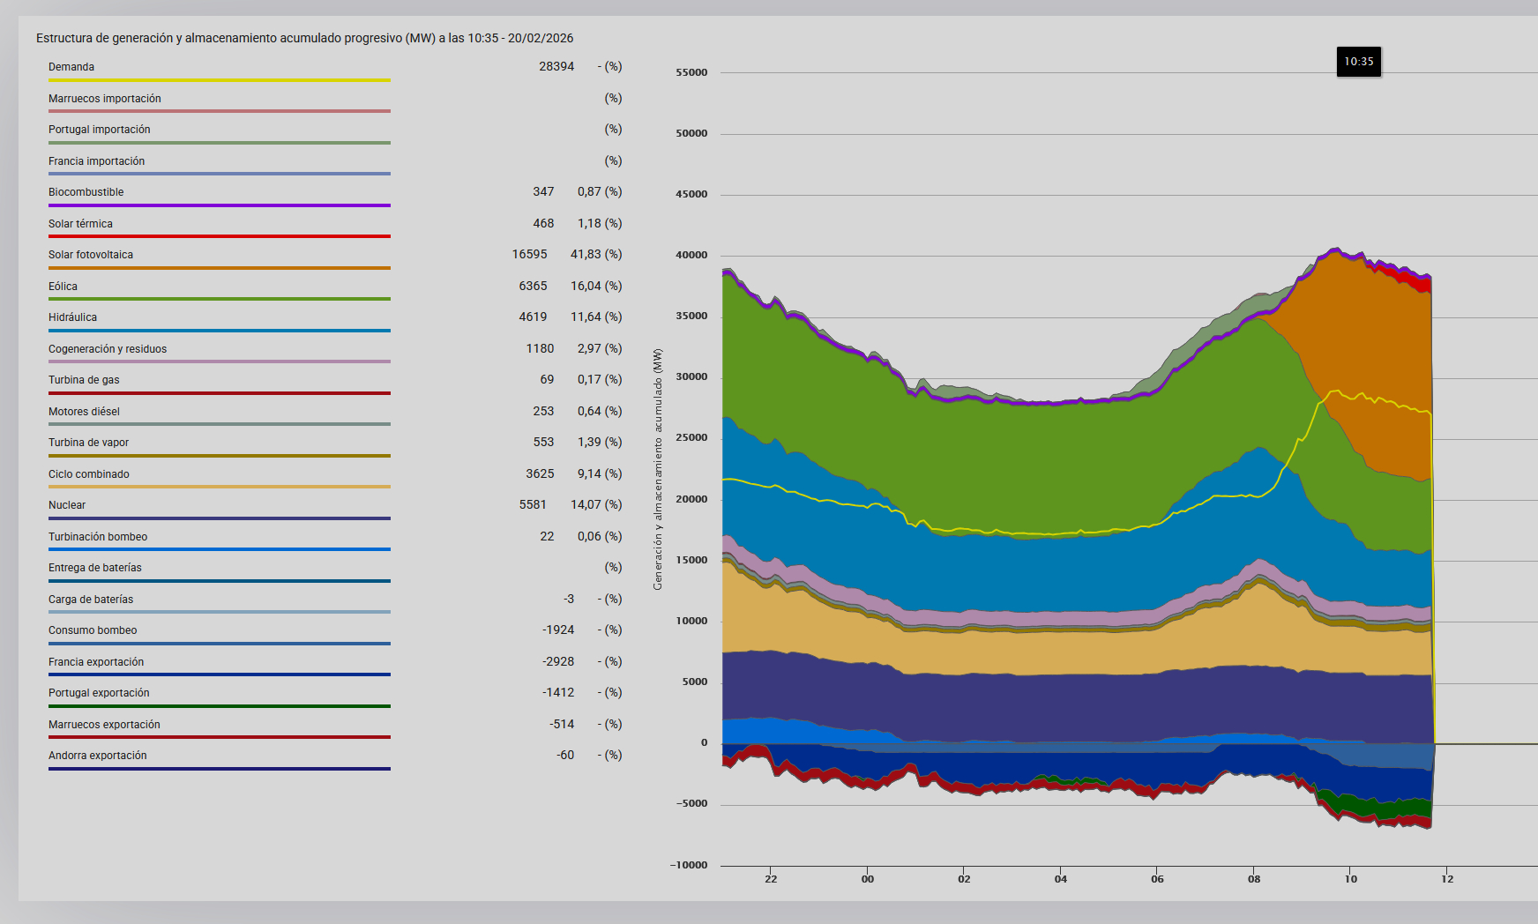Toggle Cogeneración y residuos legend item
The image size is (1538, 924).
click(x=108, y=349)
